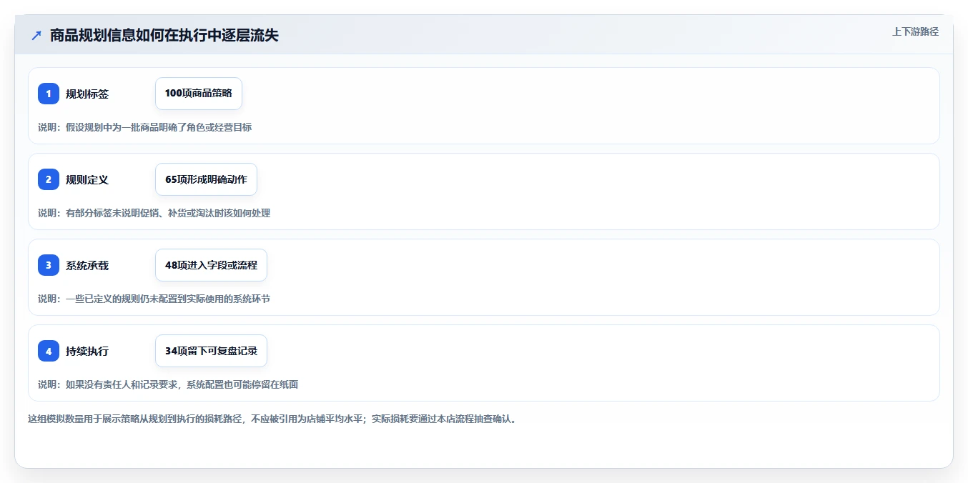Click the arrow icon beside the title
The image size is (968, 483).
click(36, 36)
